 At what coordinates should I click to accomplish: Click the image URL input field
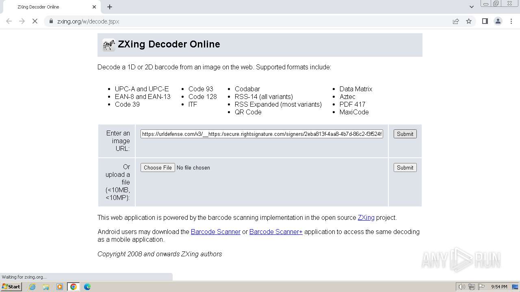(x=262, y=134)
